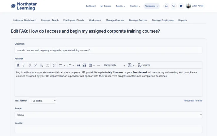Expand the Workspace top menu

pos(152,6)
